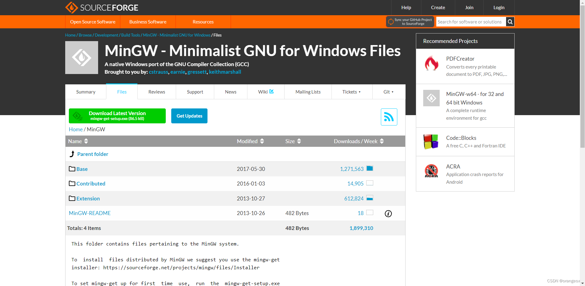
Task: Open the RSS feed icon
Action: coord(389,117)
